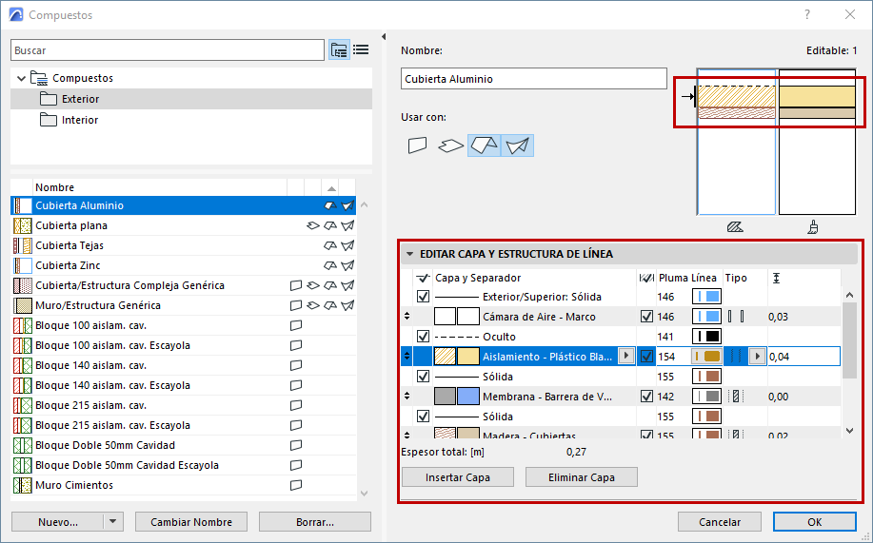Uncheck the Sólida checkbox below Membrana

423,417
